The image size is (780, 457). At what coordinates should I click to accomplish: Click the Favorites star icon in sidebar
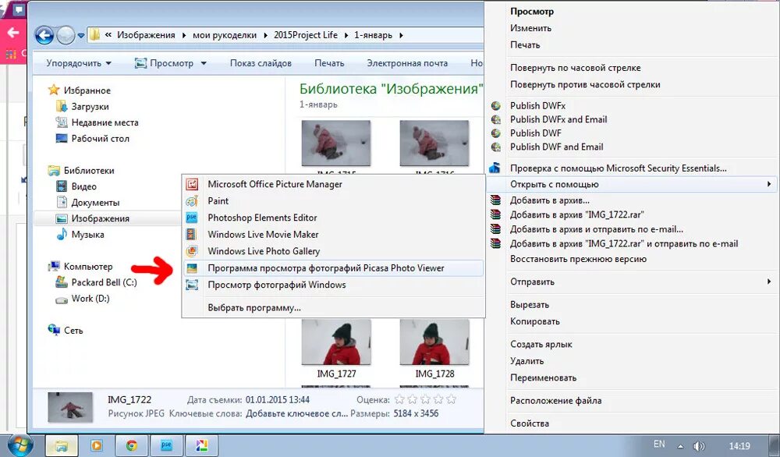(x=54, y=90)
